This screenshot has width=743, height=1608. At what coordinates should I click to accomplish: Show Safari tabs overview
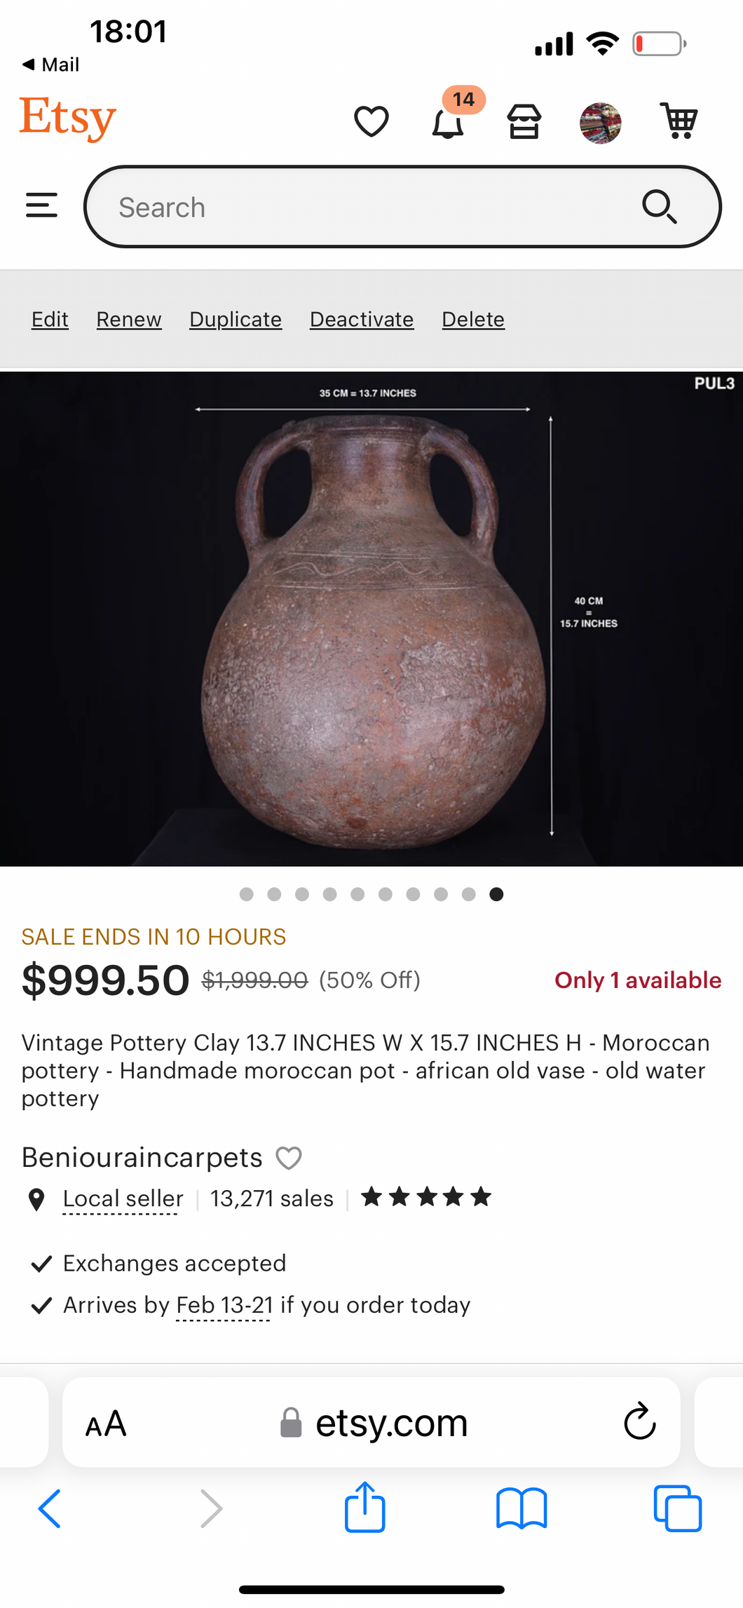pos(677,1508)
